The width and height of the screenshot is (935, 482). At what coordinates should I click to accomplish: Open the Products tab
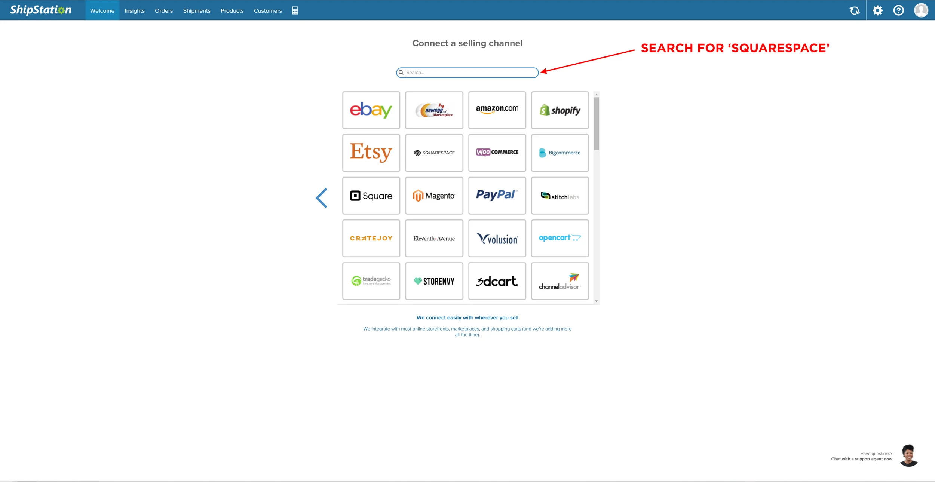232,10
